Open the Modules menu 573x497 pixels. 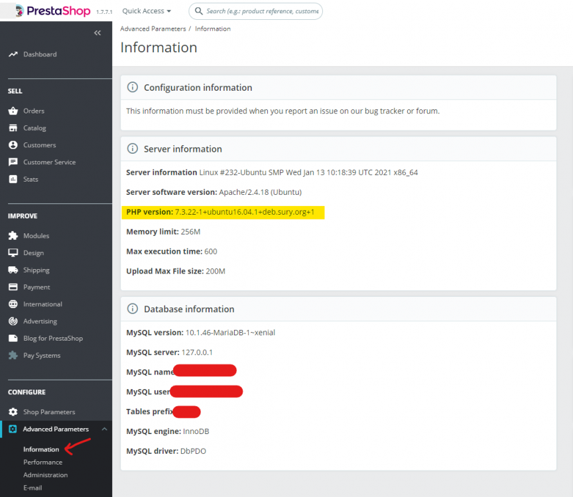[36, 235]
